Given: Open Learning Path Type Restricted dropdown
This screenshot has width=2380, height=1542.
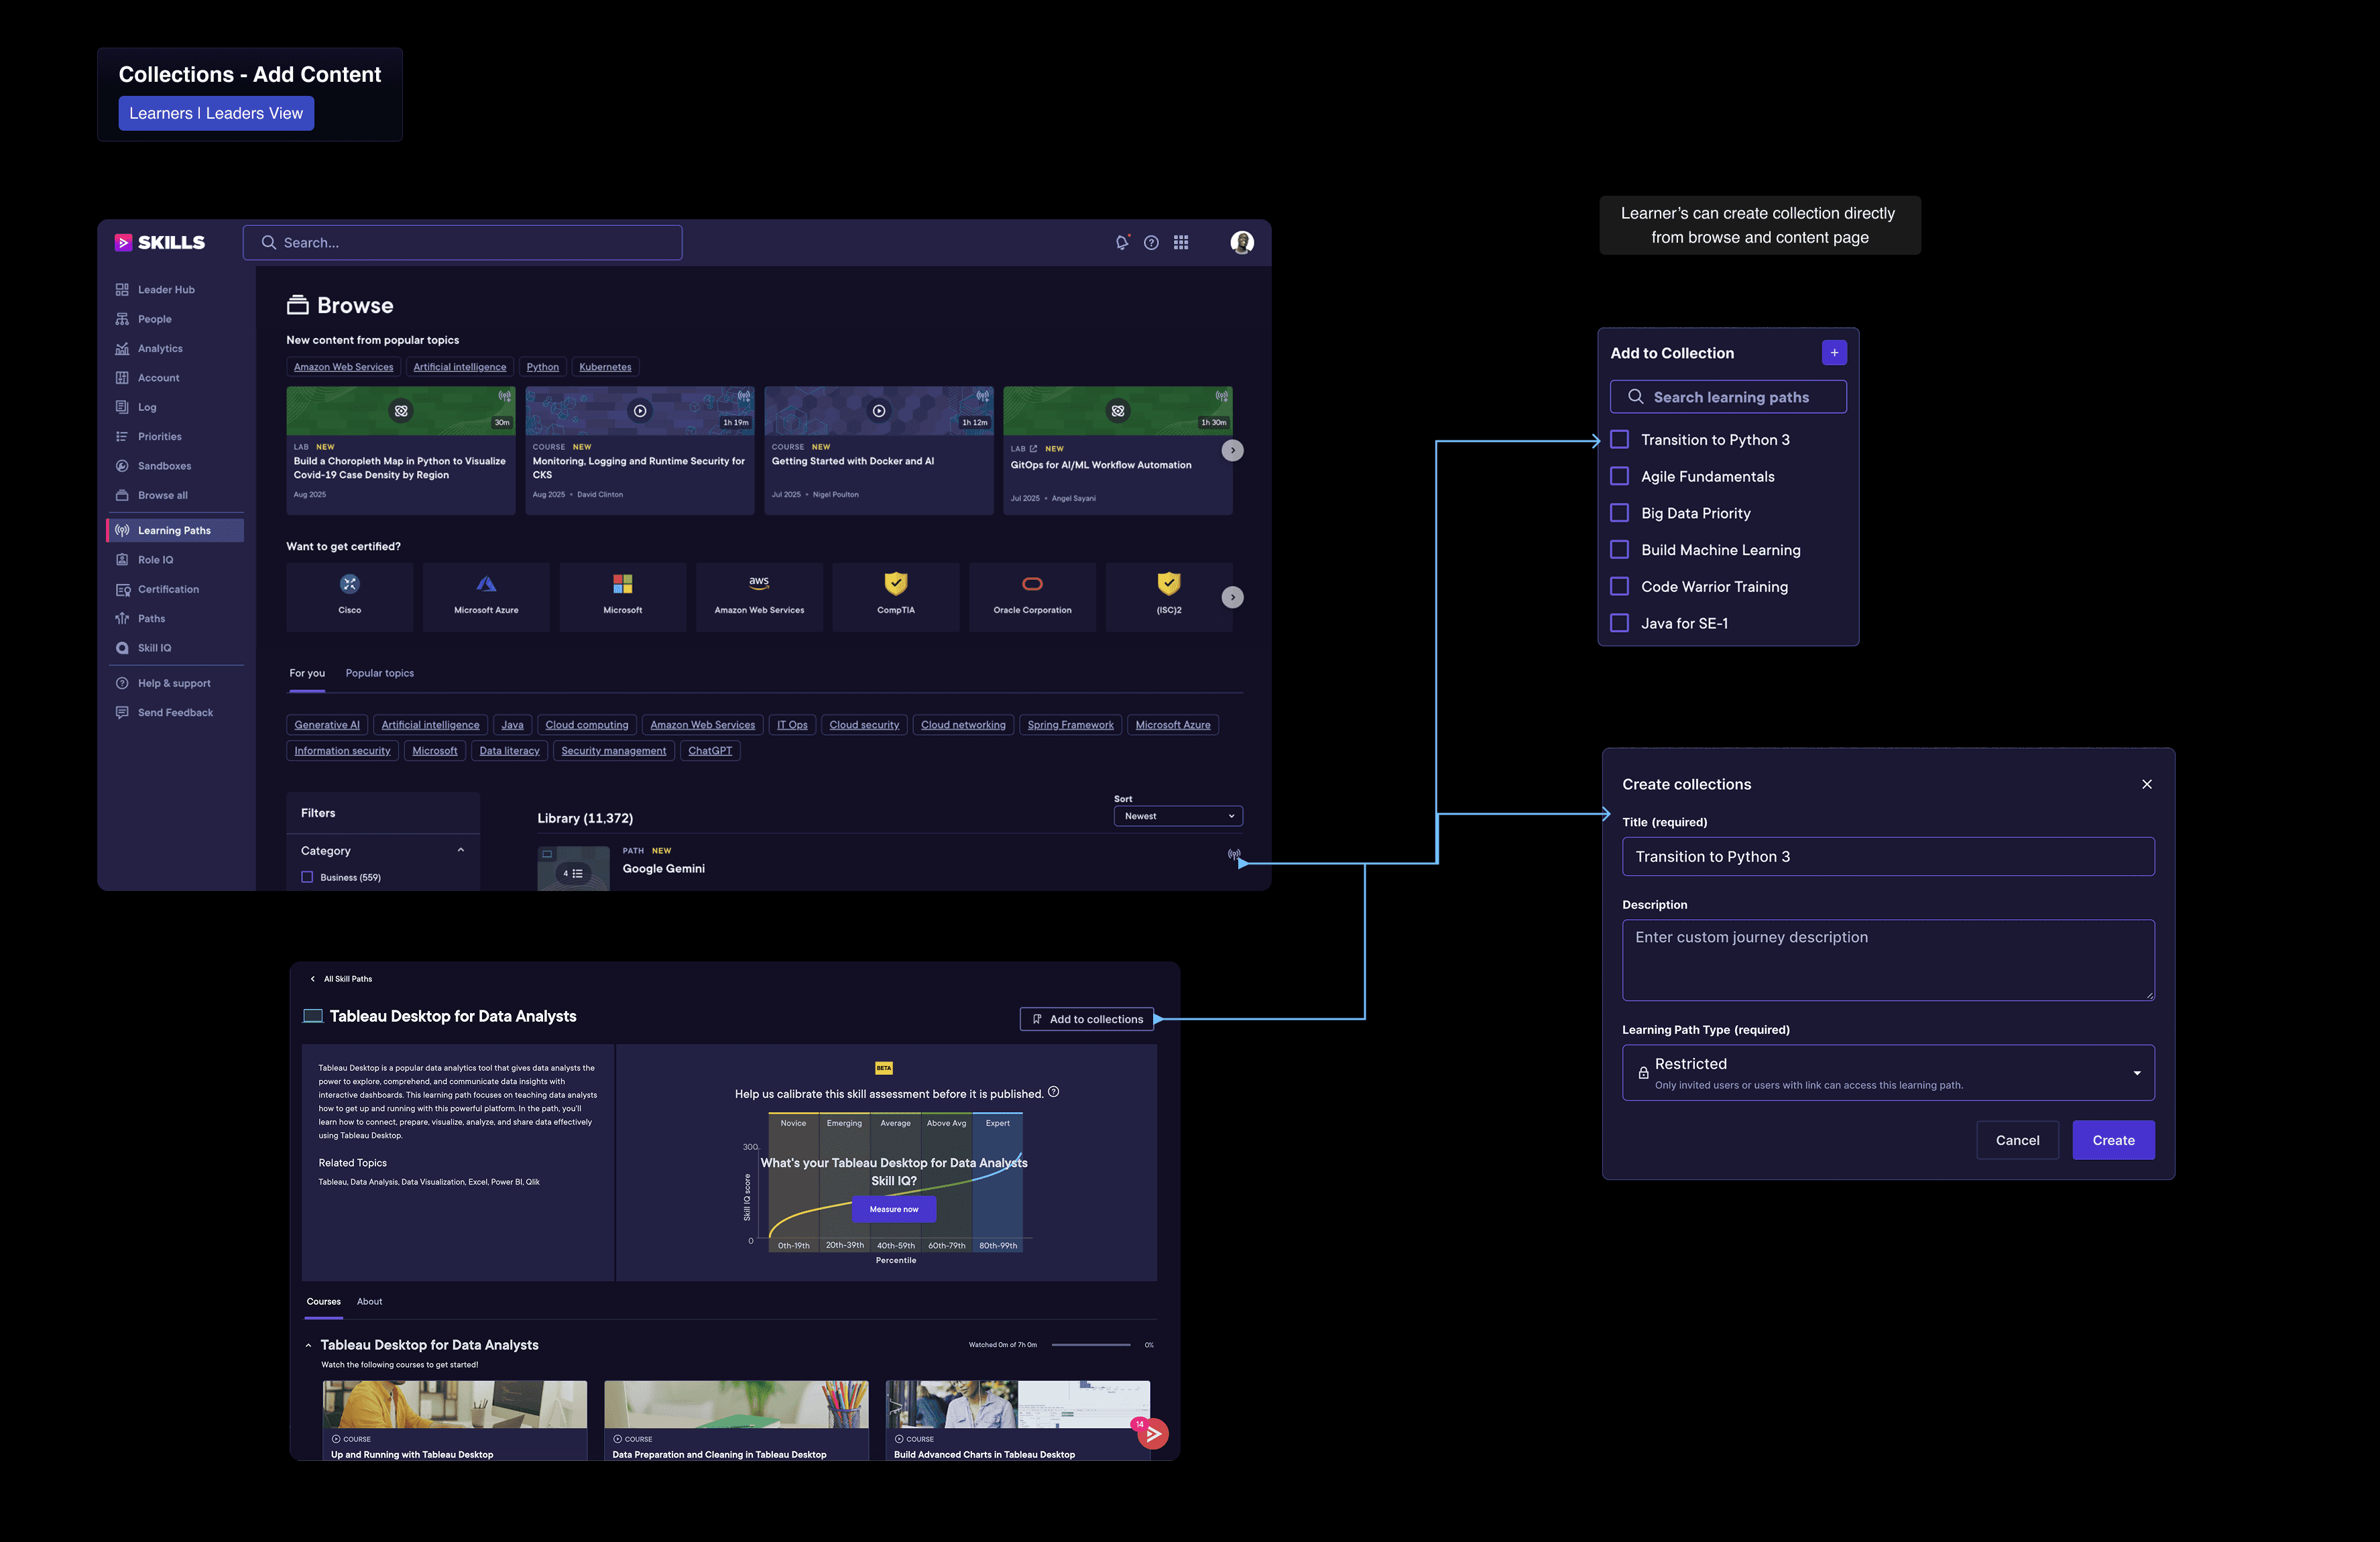Looking at the screenshot, I should tap(1887, 1073).
